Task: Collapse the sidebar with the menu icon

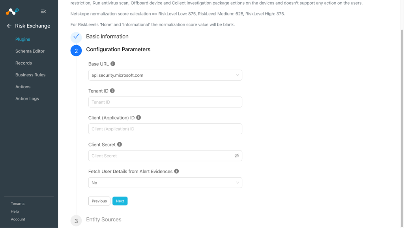Action: pyautogui.click(x=43, y=11)
